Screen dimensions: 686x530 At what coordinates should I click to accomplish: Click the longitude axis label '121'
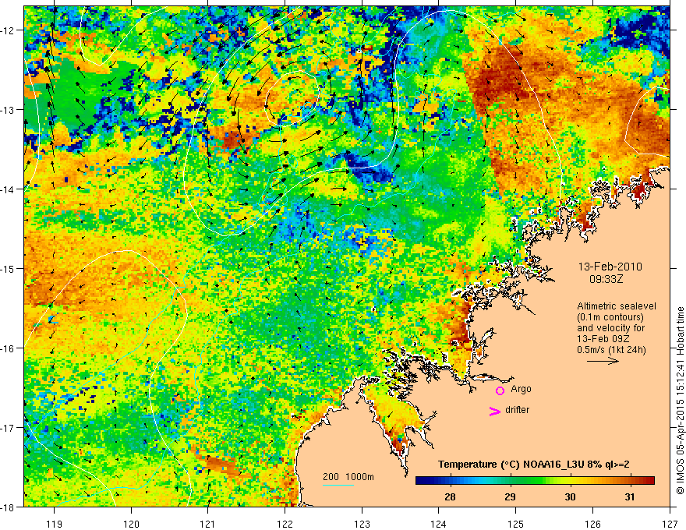(208, 524)
